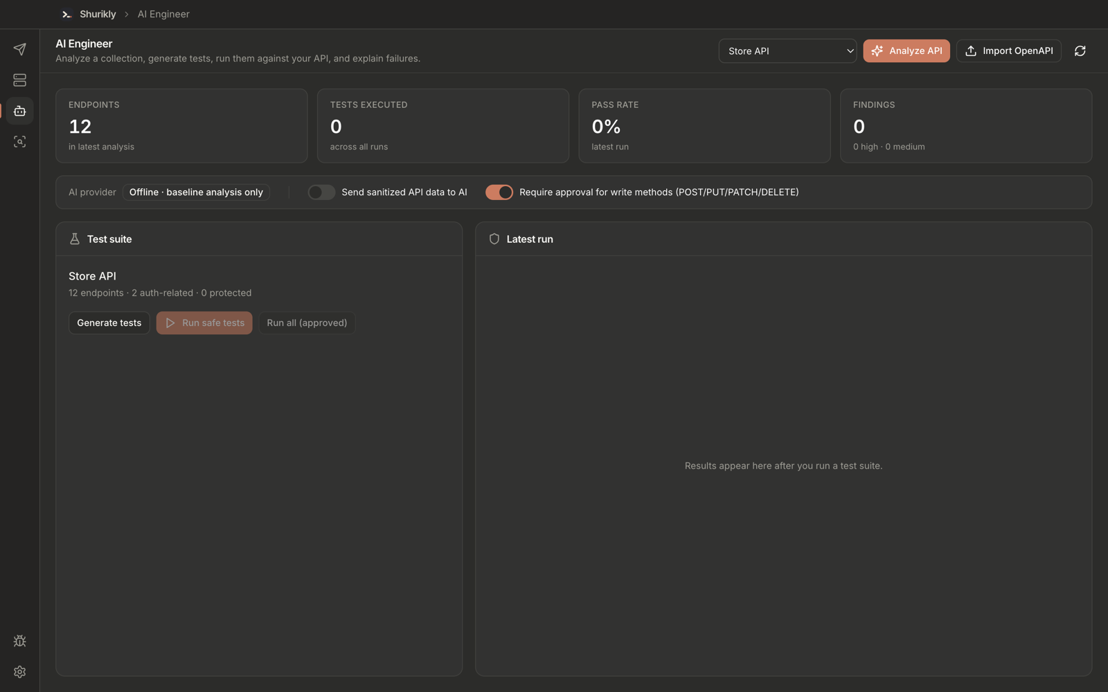The image size is (1108, 692).
Task: Open settings gear in the sidebar
Action: click(19, 672)
